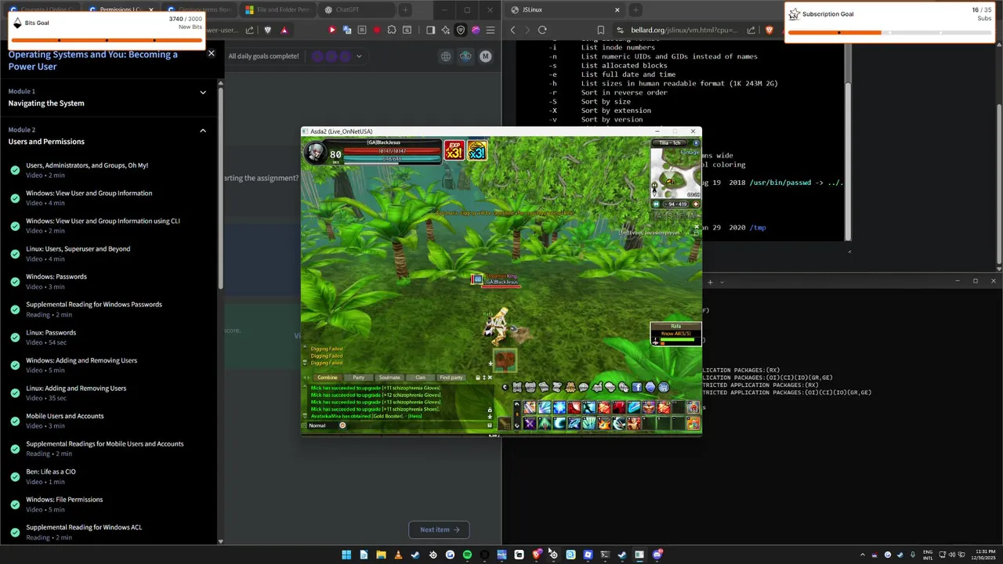1003x564 pixels.
Task: Open the Windows Start menu
Action: tap(346, 555)
